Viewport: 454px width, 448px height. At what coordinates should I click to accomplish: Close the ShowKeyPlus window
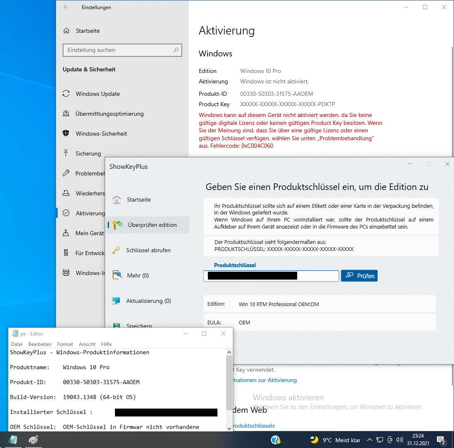447,164
